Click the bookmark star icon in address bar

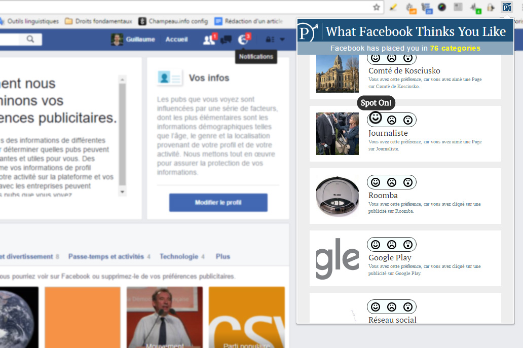coord(376,7)
